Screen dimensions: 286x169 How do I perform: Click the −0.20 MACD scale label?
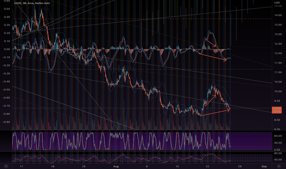coord(6,65)
